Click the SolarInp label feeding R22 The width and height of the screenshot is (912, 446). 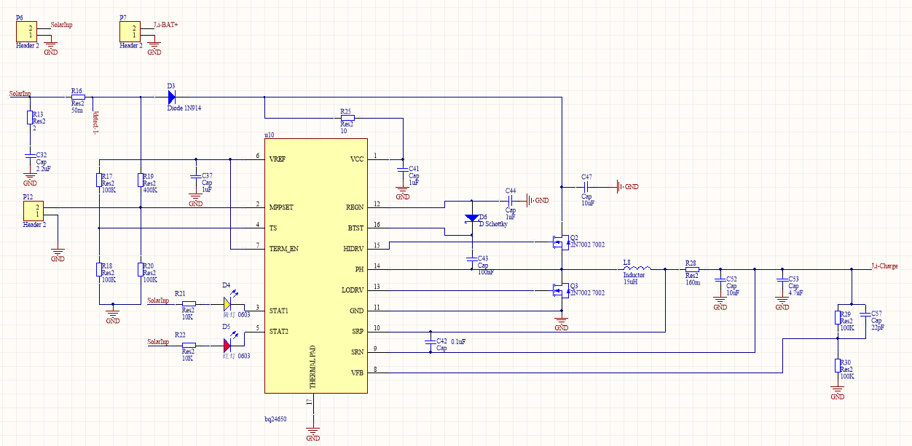[158, 341]
